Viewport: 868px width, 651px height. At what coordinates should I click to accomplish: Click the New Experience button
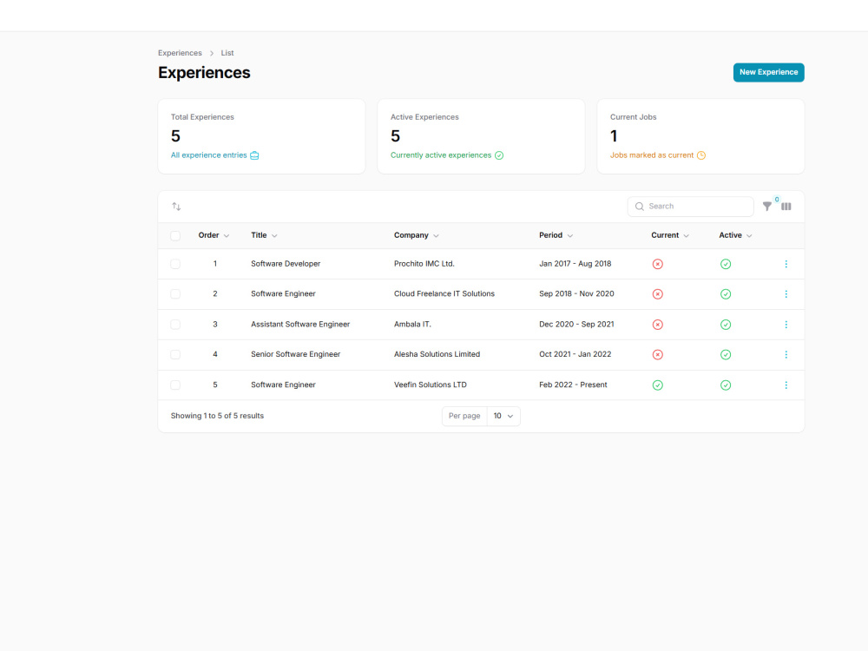[768, 73]
